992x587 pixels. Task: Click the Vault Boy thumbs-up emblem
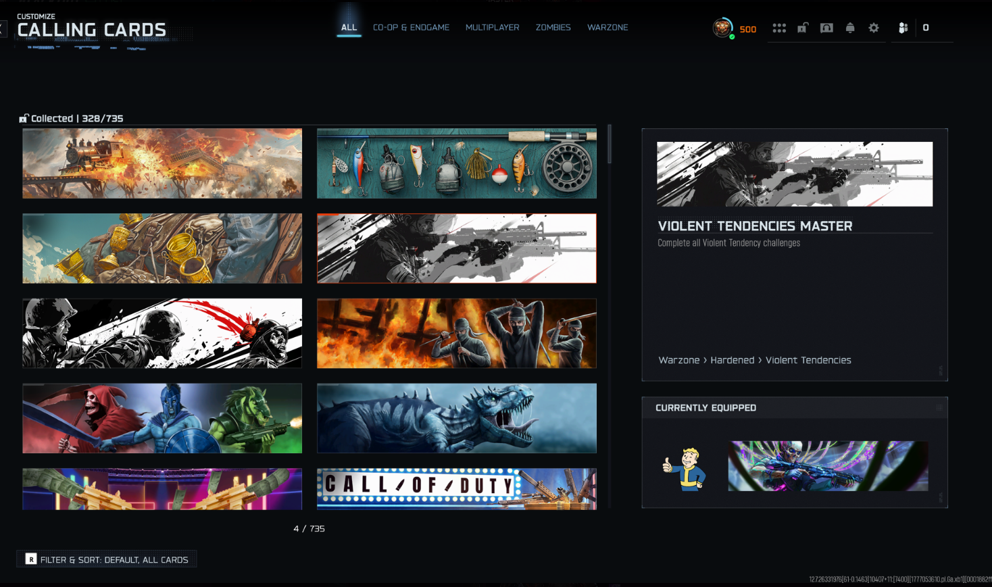point(685,467)
